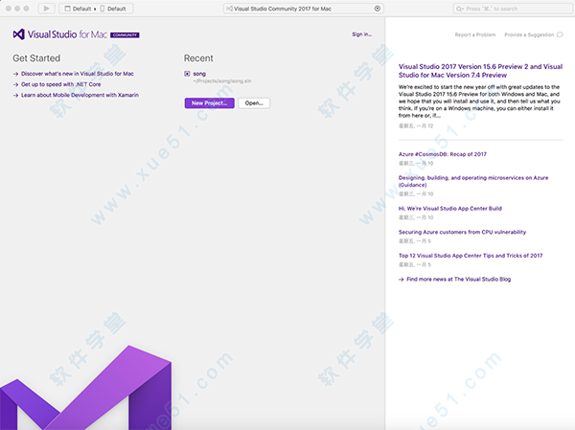The height and width of the screenshot is (430, 575).
Task: Open Visual Studio App Center Build article
Action: 450,209
